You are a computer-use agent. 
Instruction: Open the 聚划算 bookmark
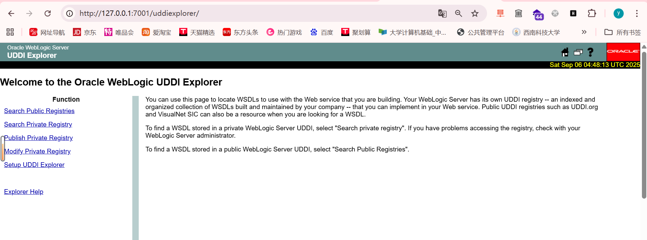356,32
